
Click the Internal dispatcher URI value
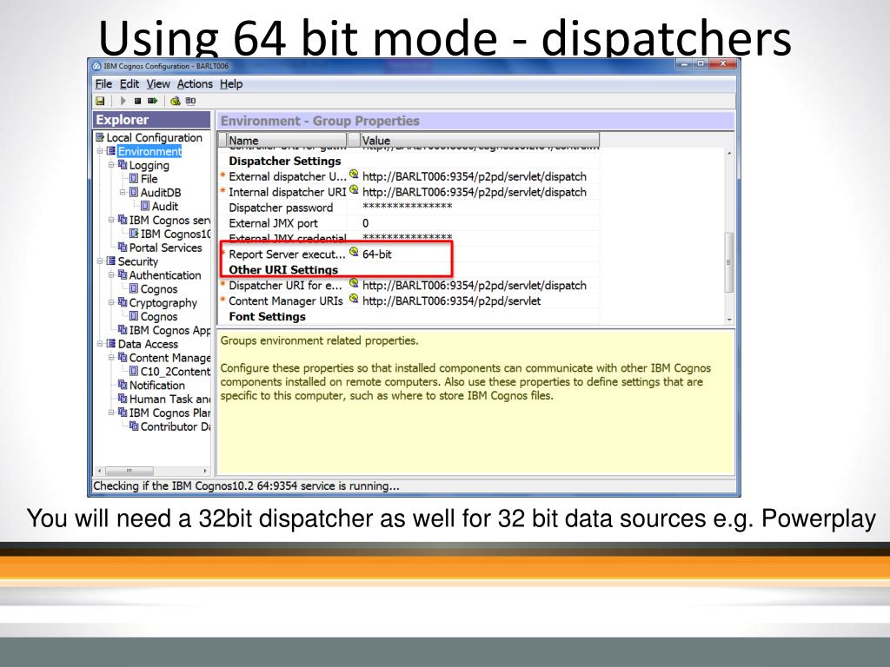click(475, 192)
